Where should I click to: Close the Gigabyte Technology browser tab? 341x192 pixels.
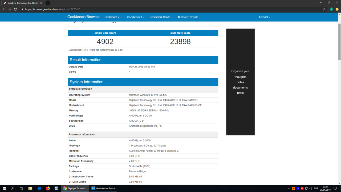click(41, 3)
